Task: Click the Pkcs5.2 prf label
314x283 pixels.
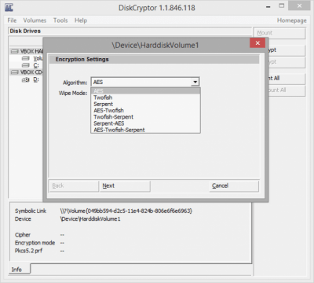Action: (x=28, y=251)
